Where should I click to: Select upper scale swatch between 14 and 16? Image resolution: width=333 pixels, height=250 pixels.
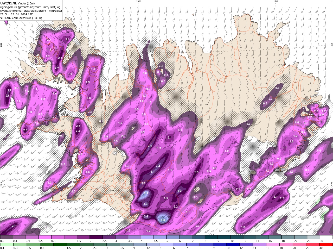(262, 237)
